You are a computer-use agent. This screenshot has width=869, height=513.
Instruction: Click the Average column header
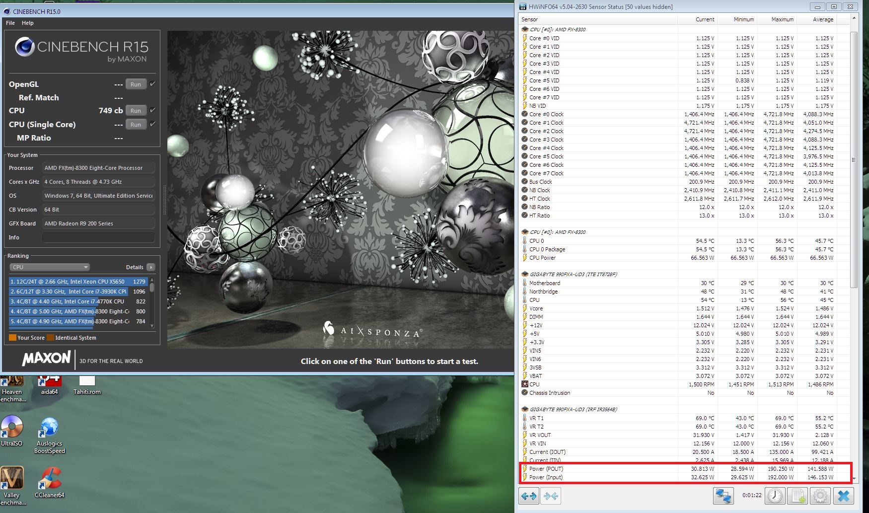click(817, 19)
